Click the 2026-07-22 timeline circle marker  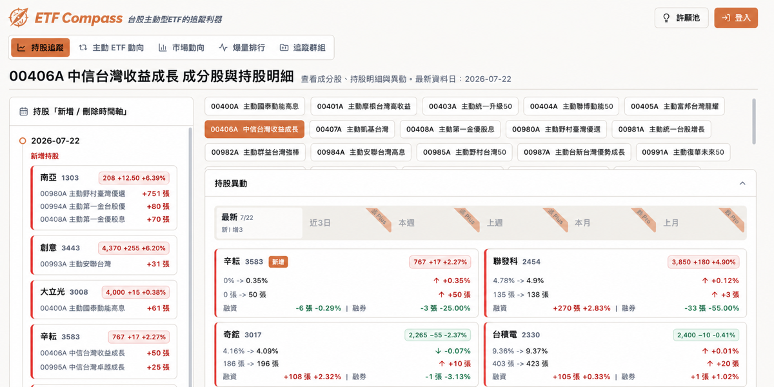pos(23,141)
